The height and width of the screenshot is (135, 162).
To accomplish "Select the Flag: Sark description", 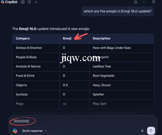I will (x=100, y=104).
